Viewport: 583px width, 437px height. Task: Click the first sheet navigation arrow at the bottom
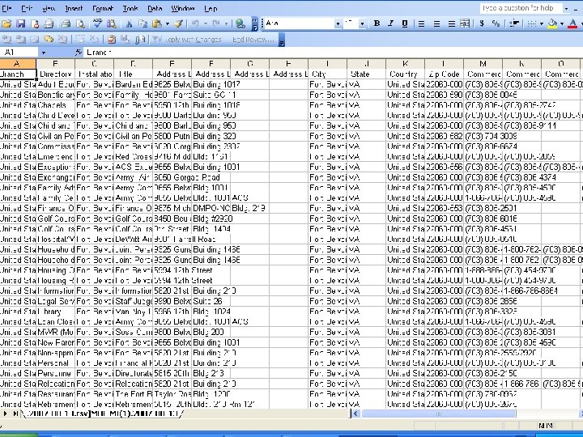point(6,414)
